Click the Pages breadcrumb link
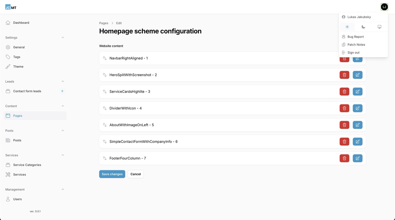Screen dimensions: 395x220 point(104,23)
